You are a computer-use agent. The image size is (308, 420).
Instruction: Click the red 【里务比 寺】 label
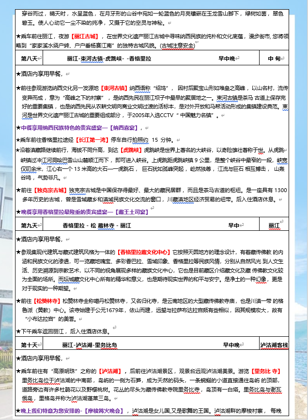coord(266,371)
